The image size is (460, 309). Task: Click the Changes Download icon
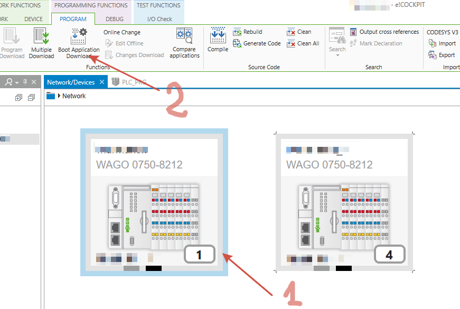(x=109, y=55)
